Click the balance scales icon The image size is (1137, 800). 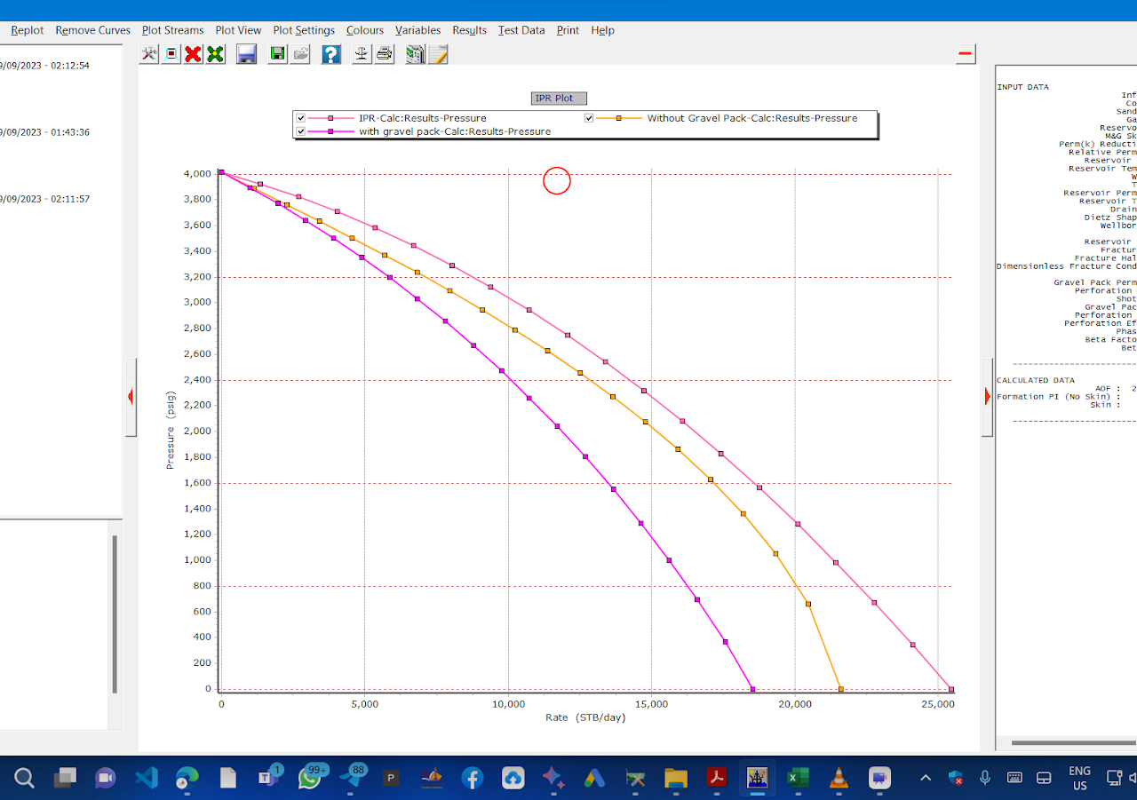[362, 54]
